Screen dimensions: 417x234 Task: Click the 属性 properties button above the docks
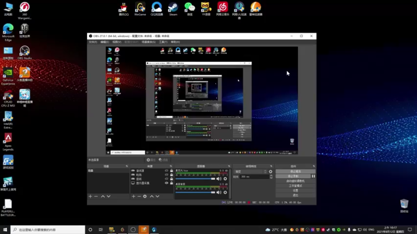(x=151, y=160)
